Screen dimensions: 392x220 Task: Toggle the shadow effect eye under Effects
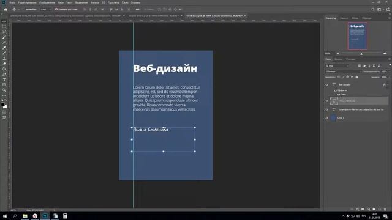(x=339, y=95)
